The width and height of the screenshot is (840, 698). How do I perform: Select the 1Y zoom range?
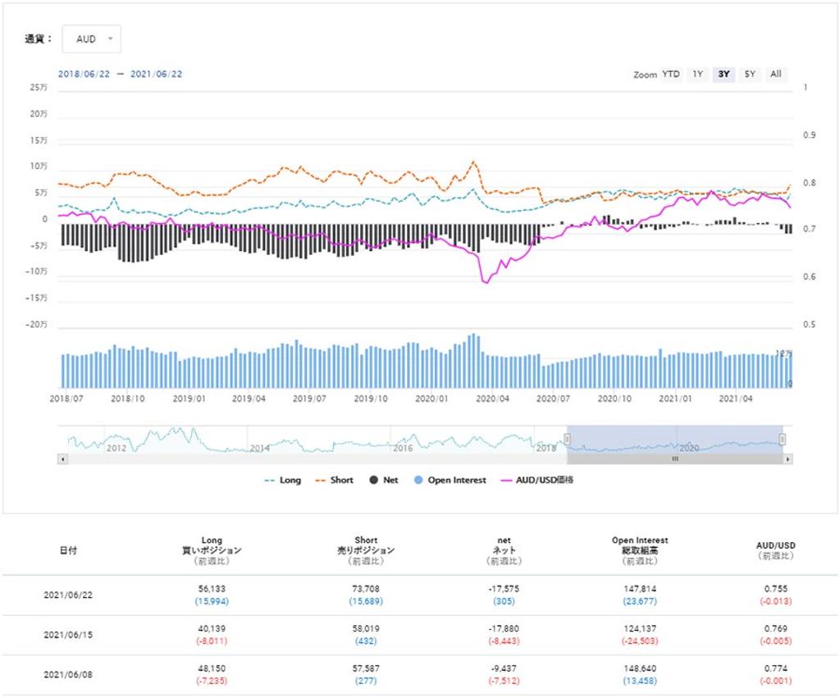coord(697,75)
